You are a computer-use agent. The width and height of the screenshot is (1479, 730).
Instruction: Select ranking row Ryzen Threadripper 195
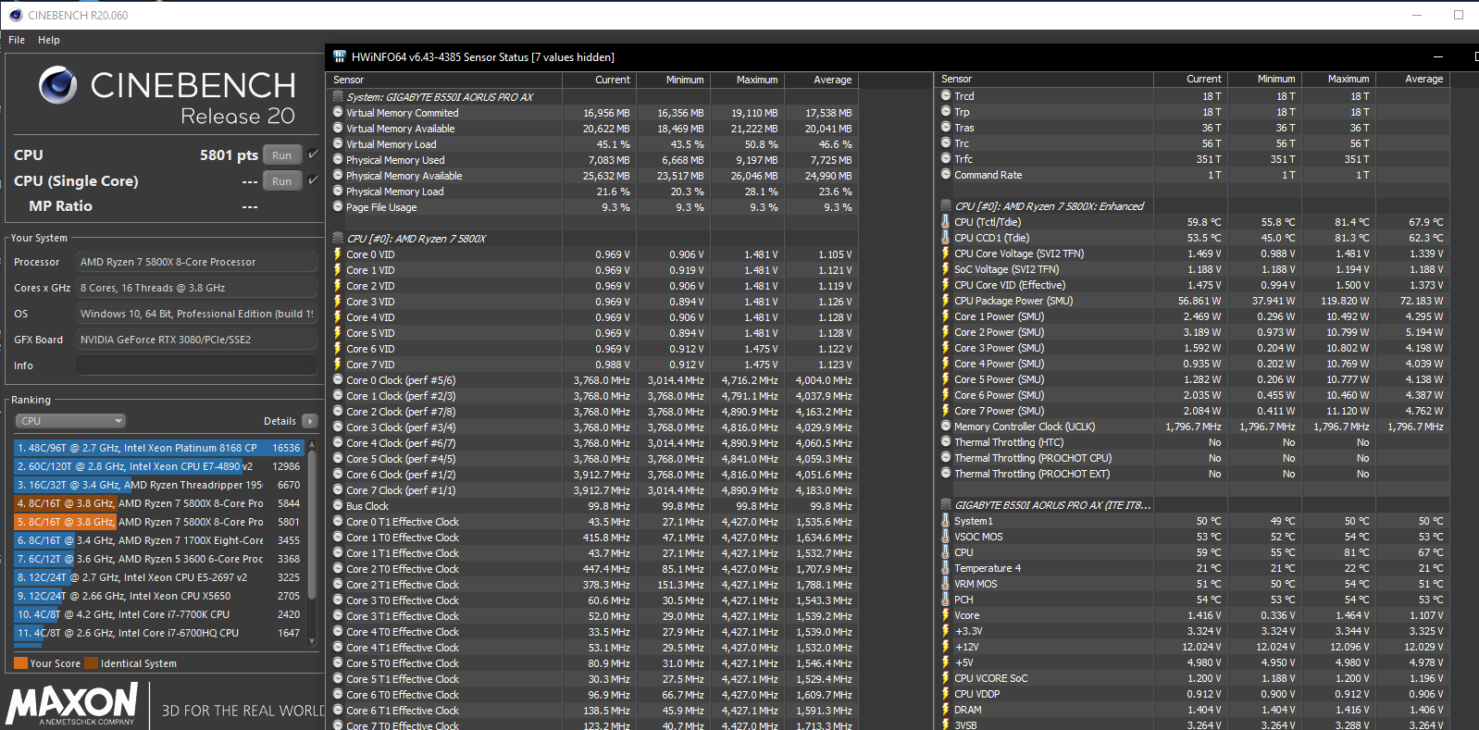(x=158, y=485)
